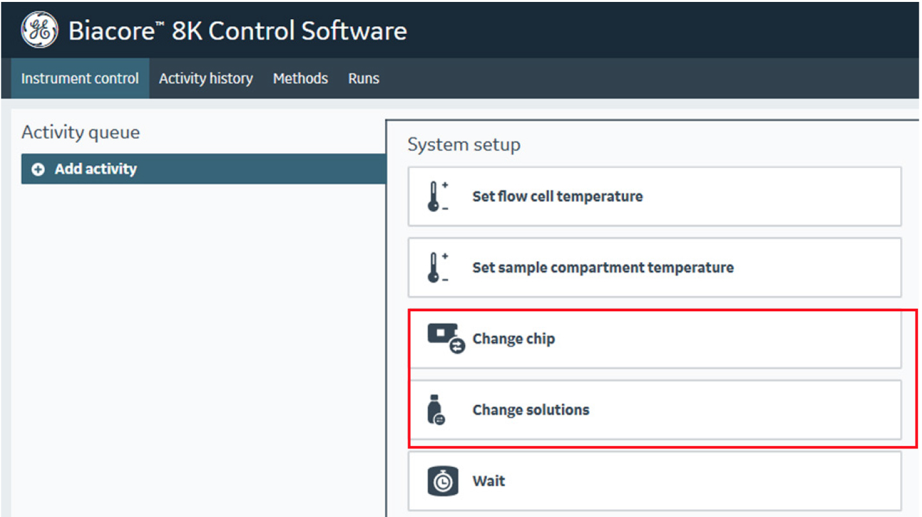Switch to the Instrument control tab
This screenshot has height=517, width=922.
tap(80, 79)
